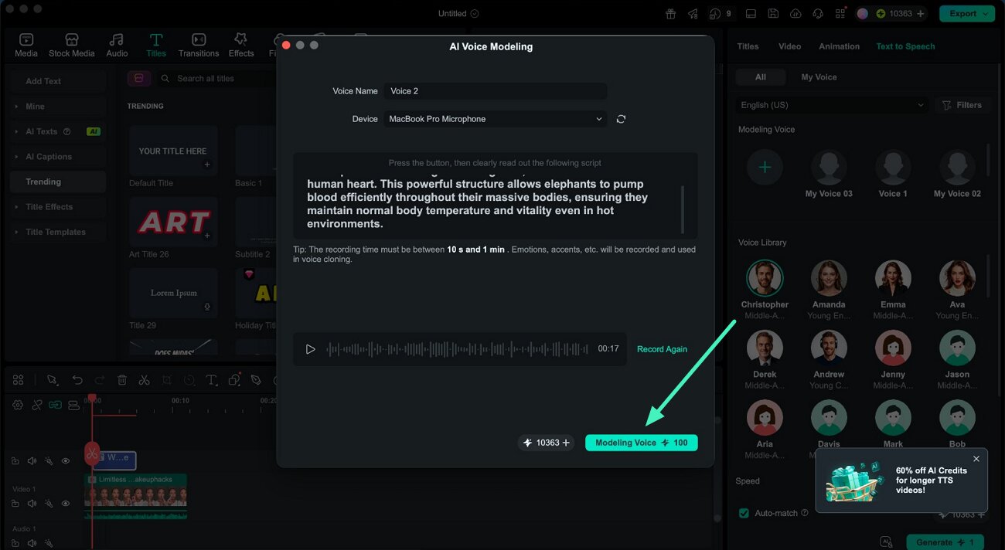The image size is (1005, 550).
Task: Switch to the Animation tab
Action: point(839,46)
